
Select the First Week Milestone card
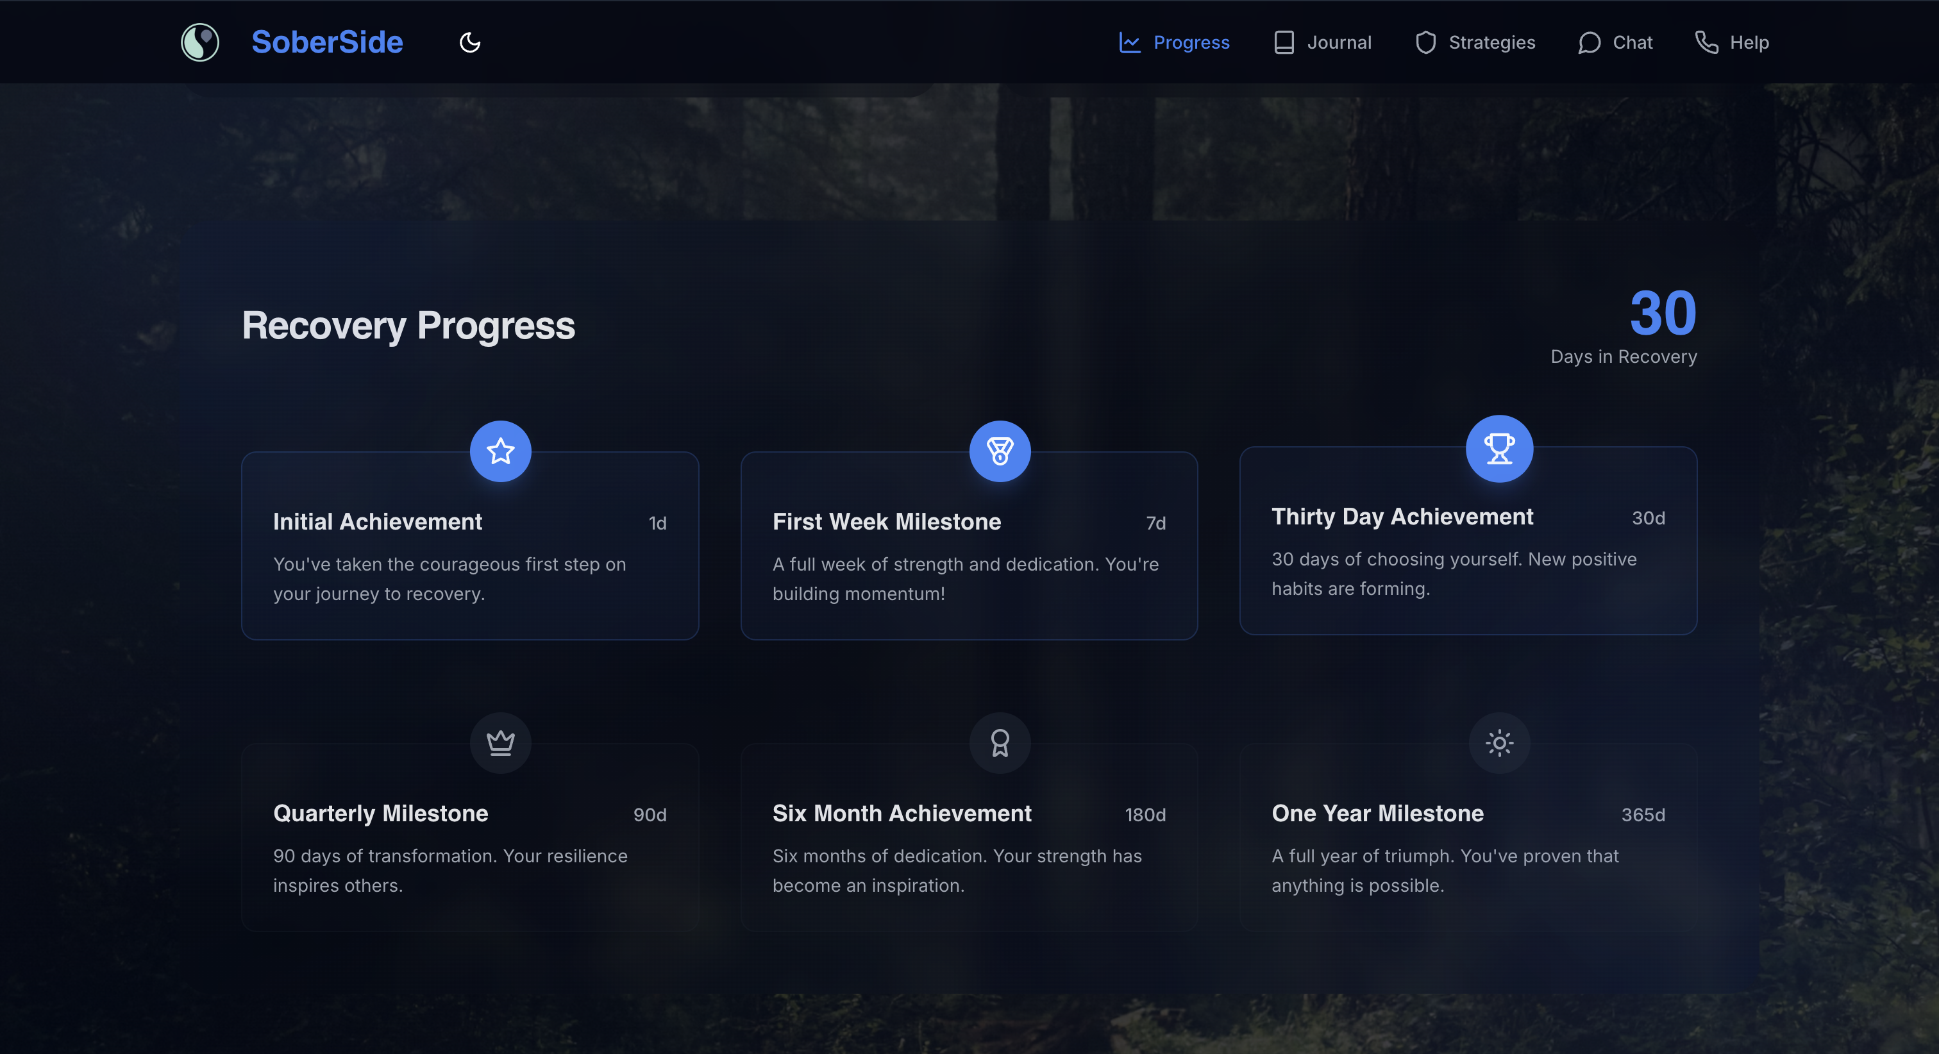point(969,557)
